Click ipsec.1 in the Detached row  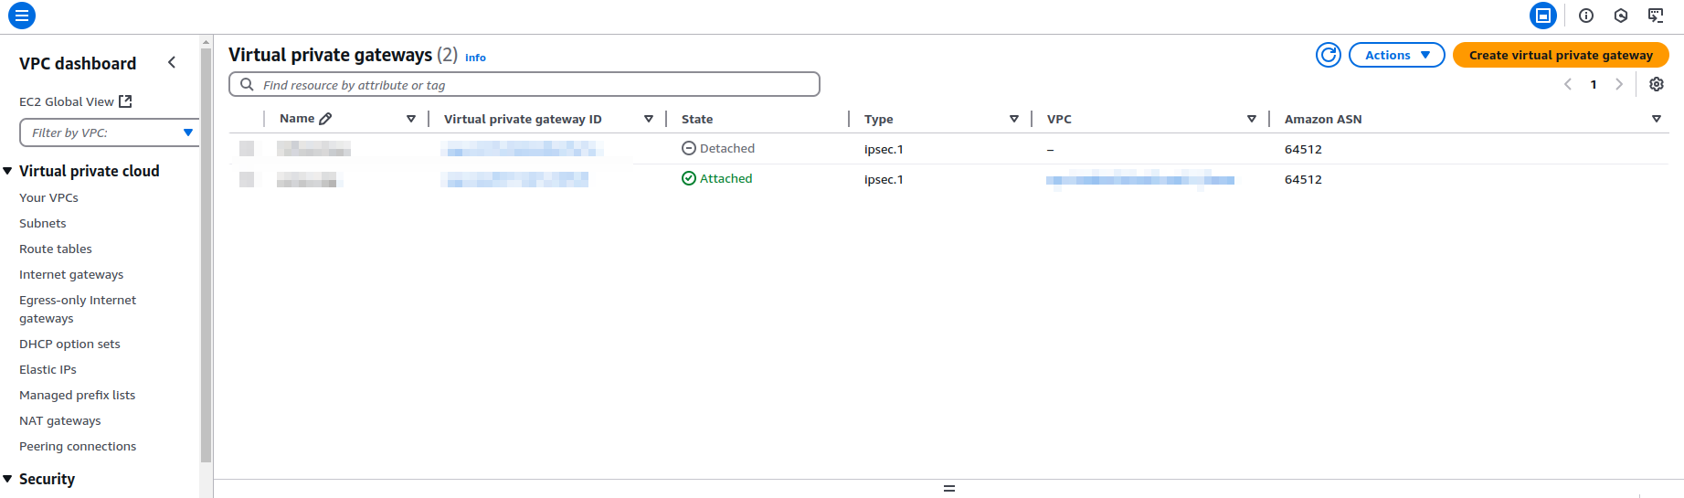point(884,149)
